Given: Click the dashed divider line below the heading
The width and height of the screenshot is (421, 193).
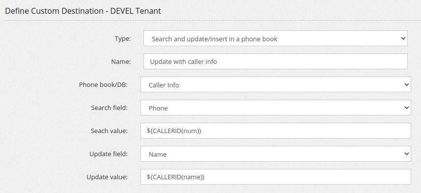Looking at the screenshot, I should tap(213, 21).
